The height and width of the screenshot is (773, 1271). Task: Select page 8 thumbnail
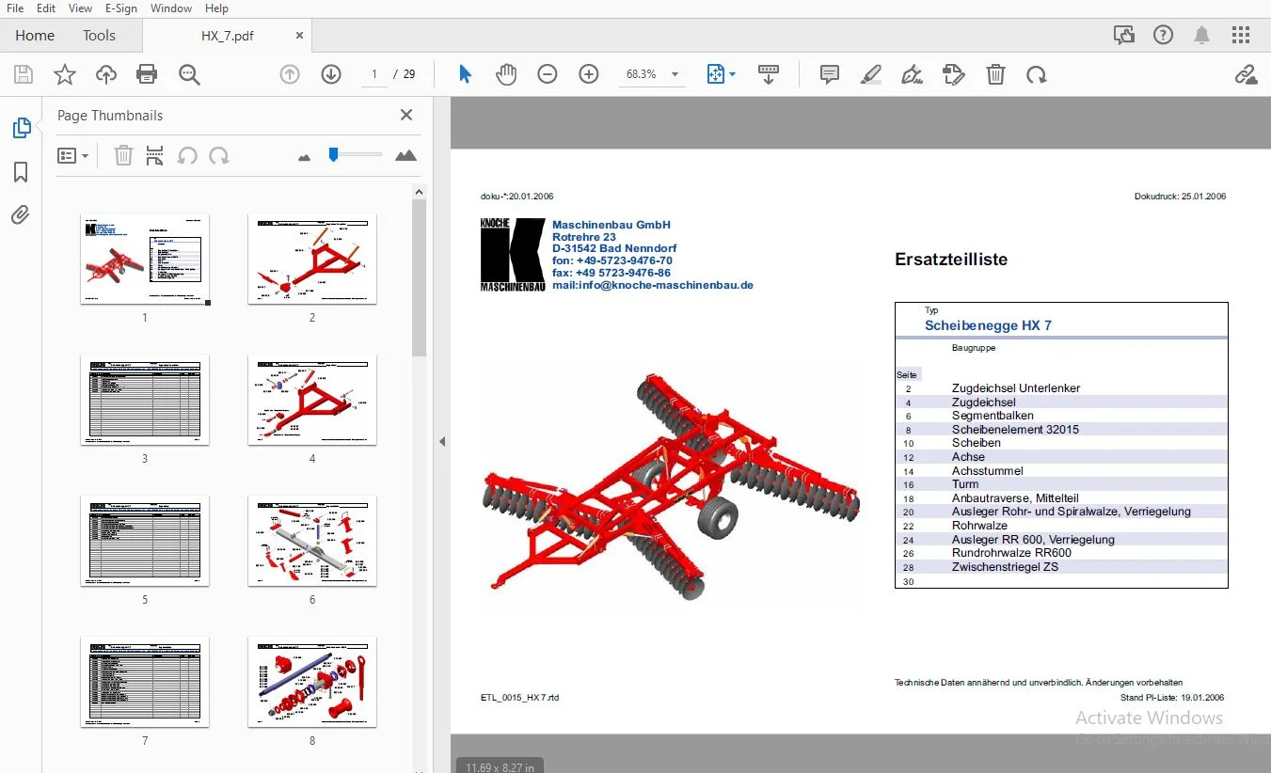(312, 683)
